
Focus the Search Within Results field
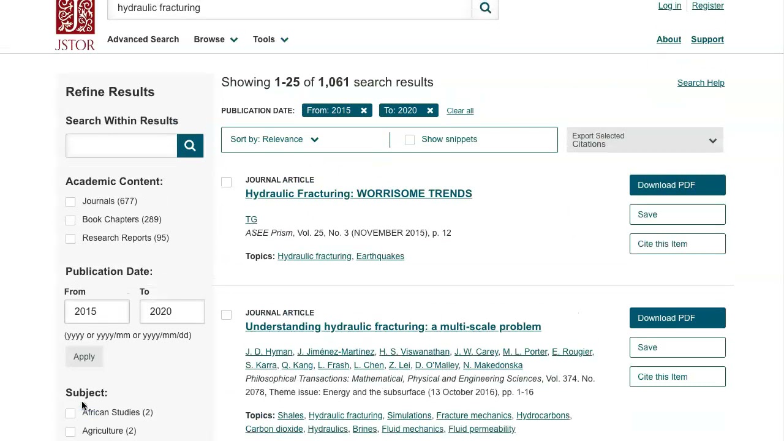(x=121, y=146)
